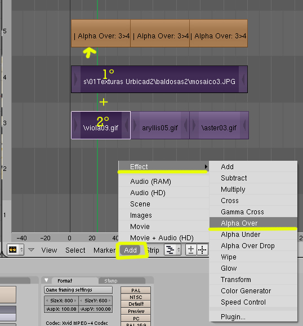Select the Wipe effect
Screen dimensions: 303x326
coord(253,257)
